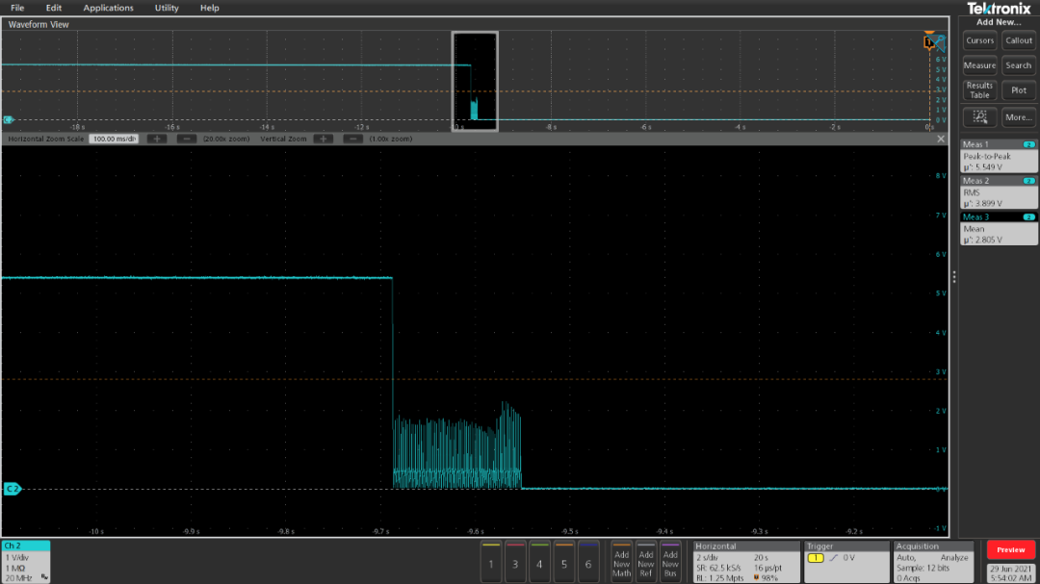Increase horizontal zoom with plus button

[x=157, y=139]
